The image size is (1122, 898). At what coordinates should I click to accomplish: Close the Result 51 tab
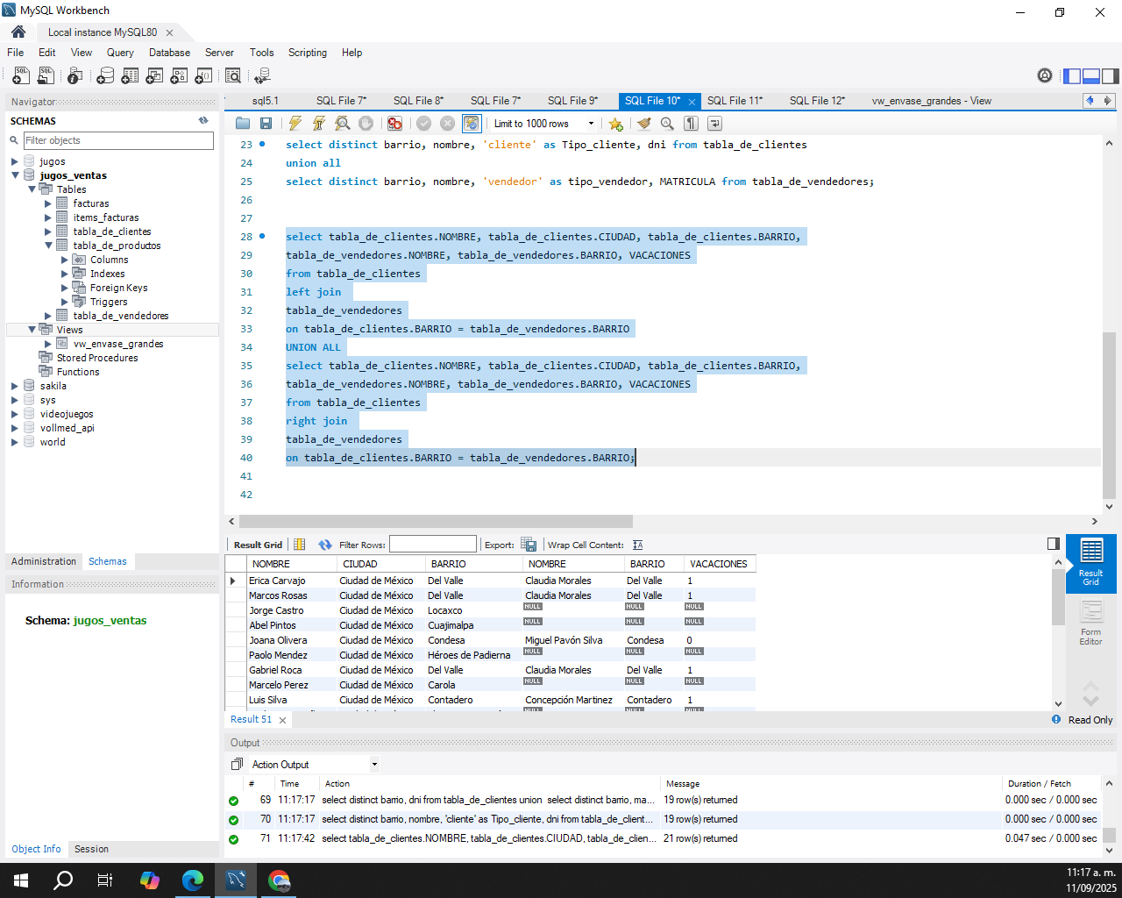tap(282, 720)
